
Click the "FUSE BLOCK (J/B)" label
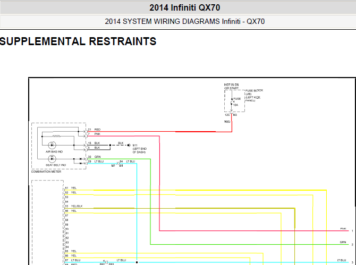pos(254,92)
